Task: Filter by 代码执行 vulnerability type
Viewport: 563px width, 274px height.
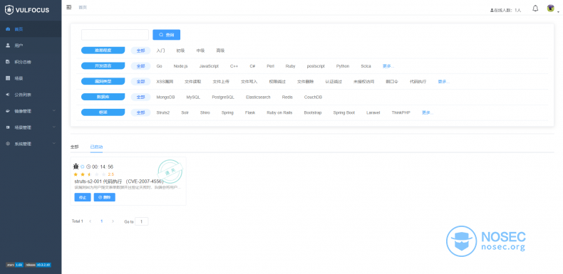Action: tap(418, 81)
